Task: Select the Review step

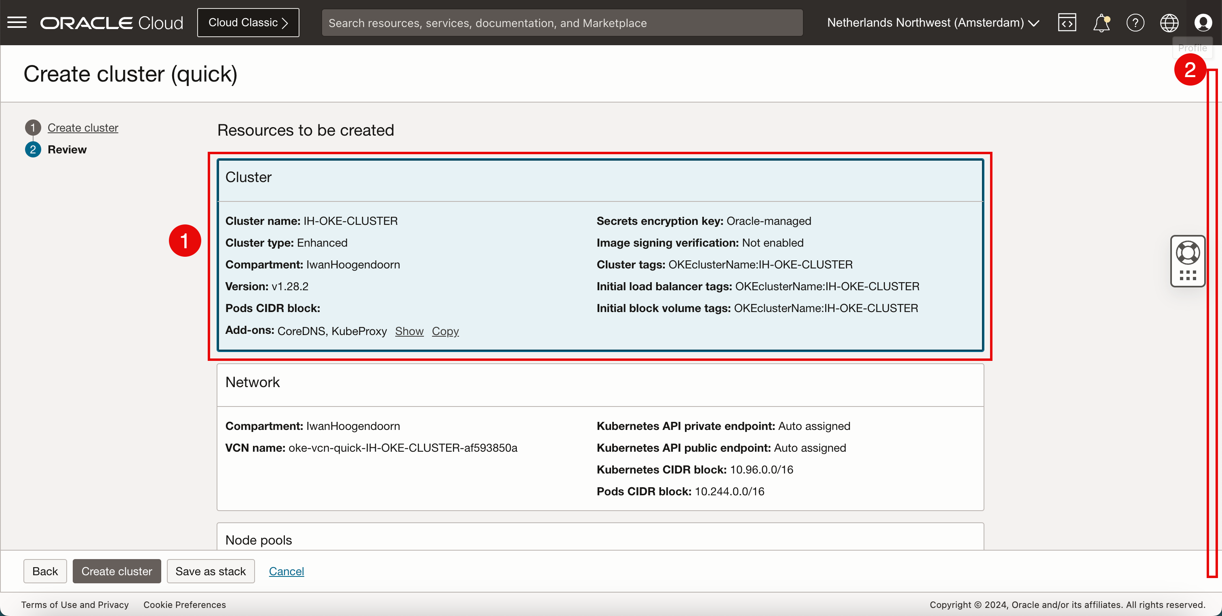Action: (67, 150)
